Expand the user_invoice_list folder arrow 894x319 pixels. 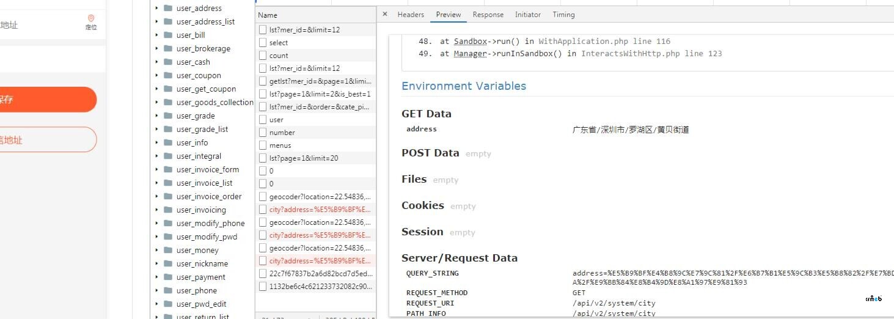click(x=156, y=183)
